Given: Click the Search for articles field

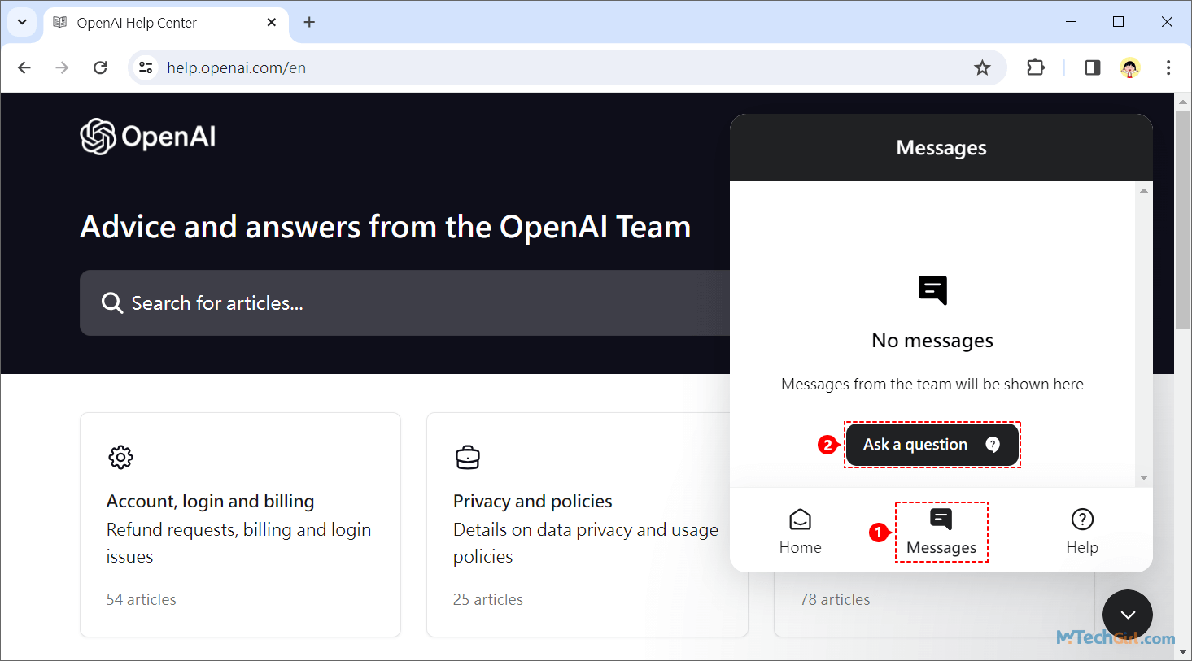Looking at the screenshot, I should pos(404,302).
